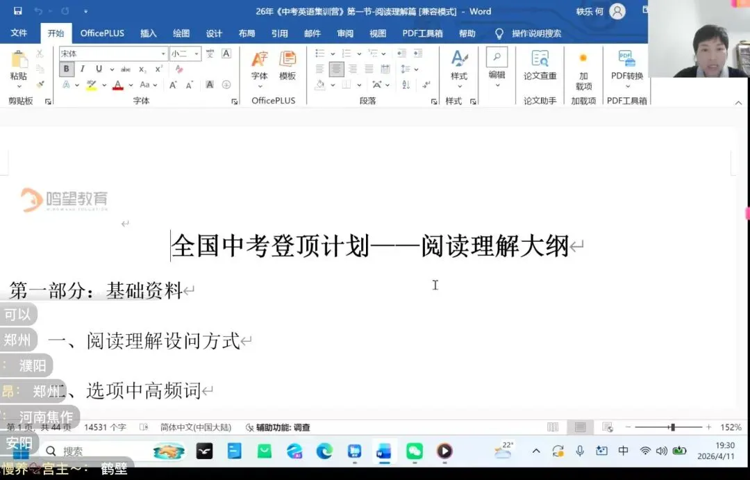Toggle Bold formatting
The width and height of the screenshot is (750, 480).
coord(67,69)
